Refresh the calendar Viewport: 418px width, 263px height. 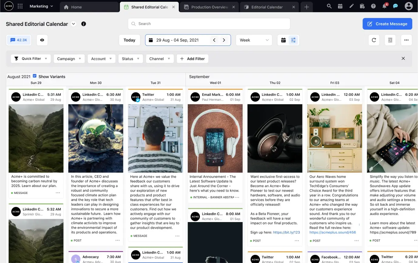[374, 40]
